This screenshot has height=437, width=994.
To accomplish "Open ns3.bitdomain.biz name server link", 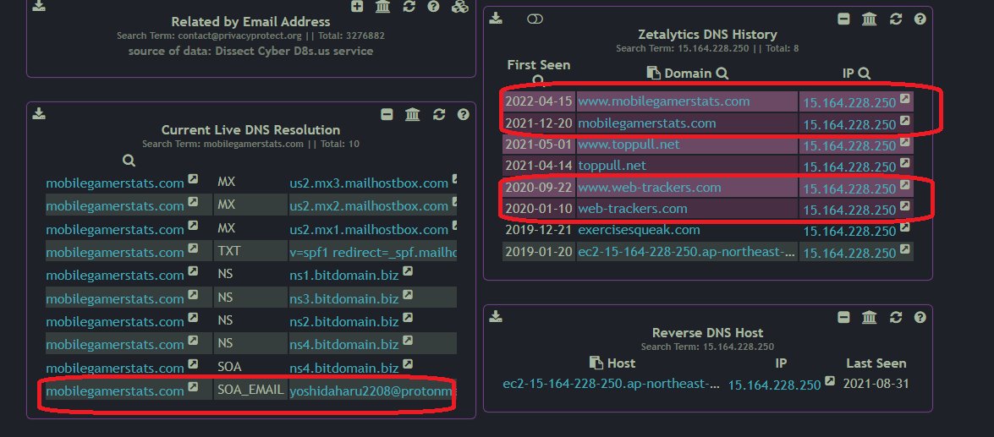I will point(344,298).
